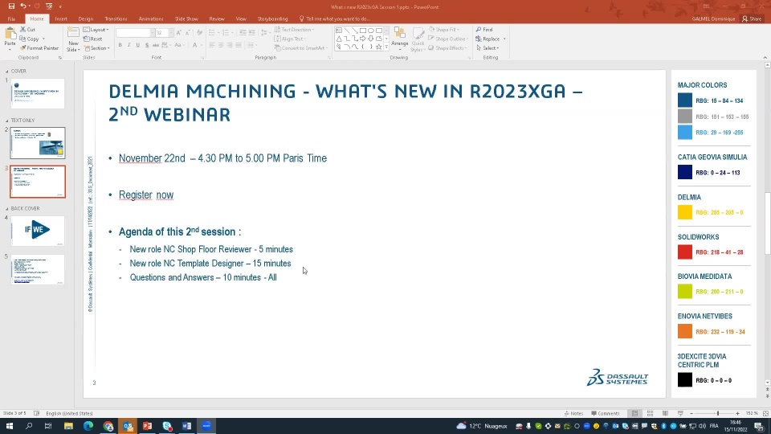This screenshot has height=434, width=771.
Task: Toggle Bold formatting
Action: (x=120, y=45)
